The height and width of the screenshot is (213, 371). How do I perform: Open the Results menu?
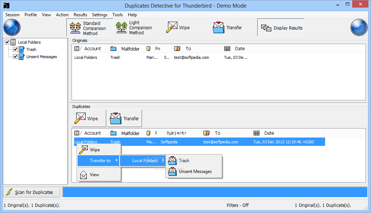81,15
